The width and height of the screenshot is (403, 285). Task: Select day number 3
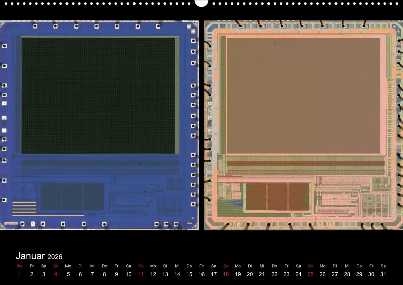(44, 274)
